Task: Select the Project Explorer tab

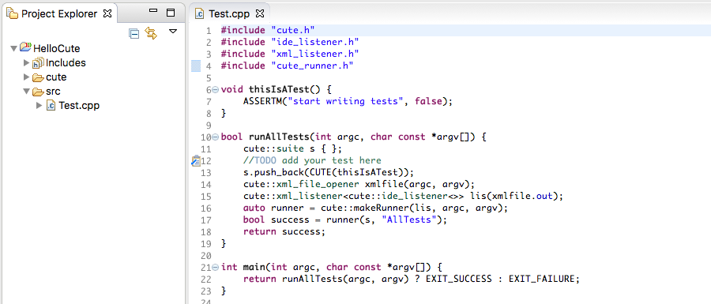Action: coord(58,13)
